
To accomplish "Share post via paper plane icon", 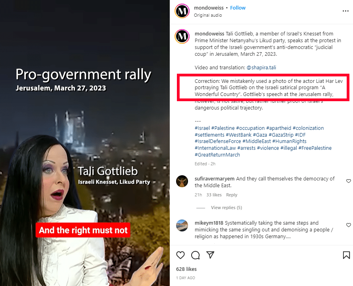I will (210, 255).
